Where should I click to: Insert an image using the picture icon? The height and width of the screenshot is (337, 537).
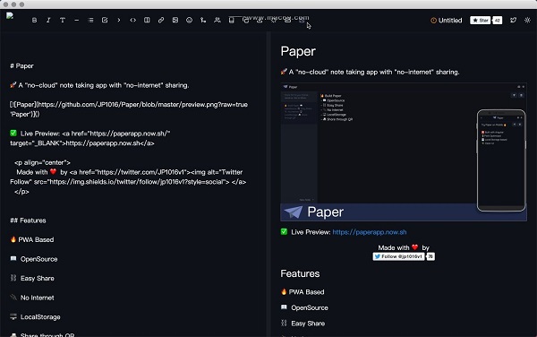point(175,21)
